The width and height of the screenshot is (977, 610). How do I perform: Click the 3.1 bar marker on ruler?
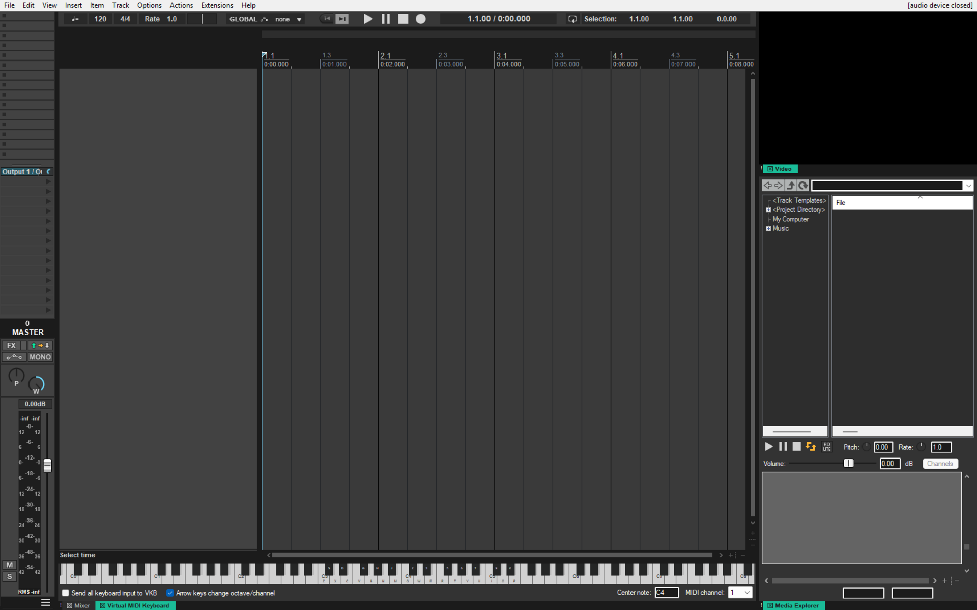point(502,55)
